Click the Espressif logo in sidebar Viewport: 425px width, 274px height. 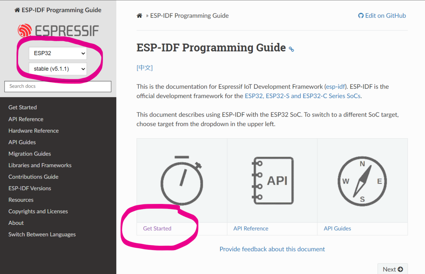(58, 30)
